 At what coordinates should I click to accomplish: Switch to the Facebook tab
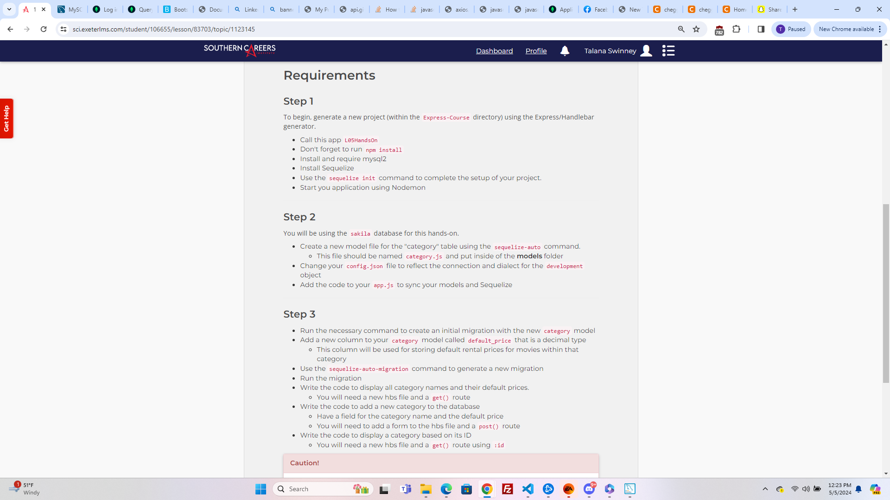596,9
